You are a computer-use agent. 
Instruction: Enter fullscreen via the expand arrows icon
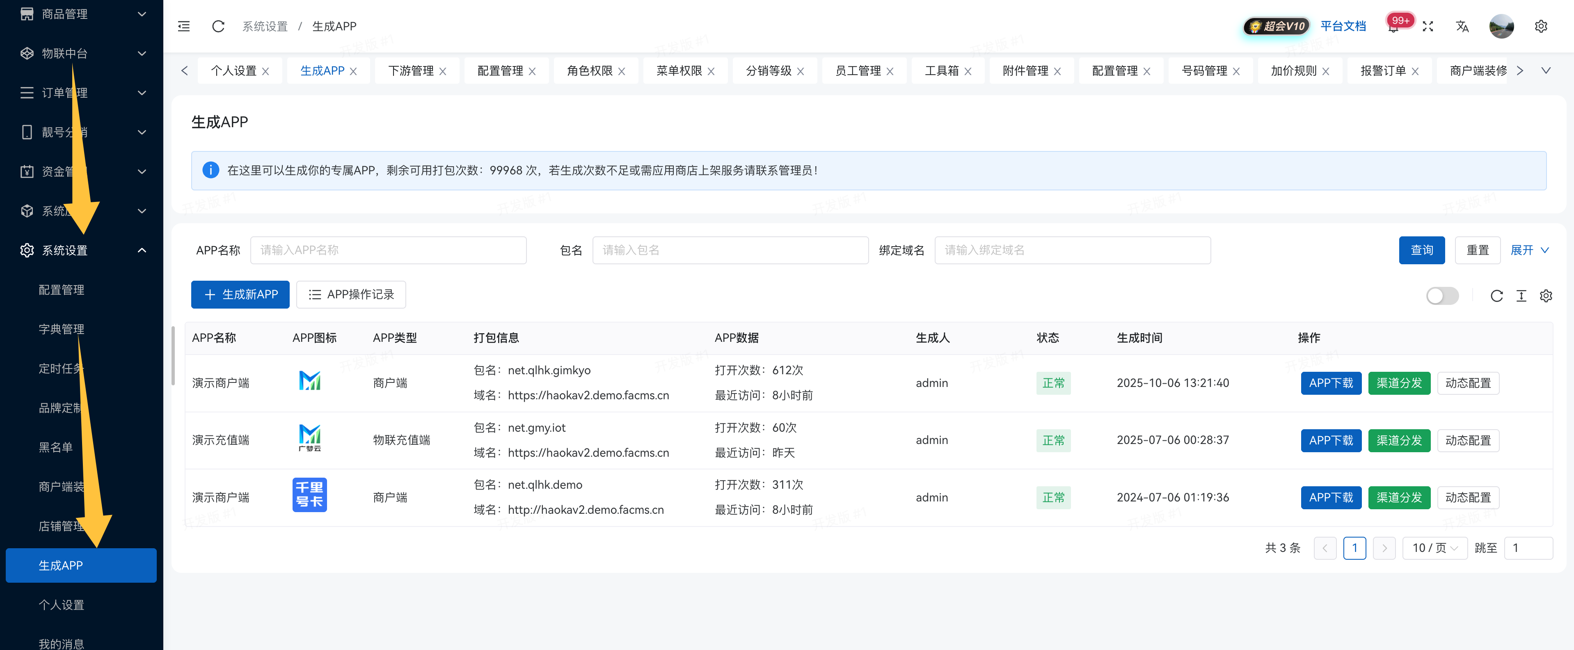point(1428,26)
